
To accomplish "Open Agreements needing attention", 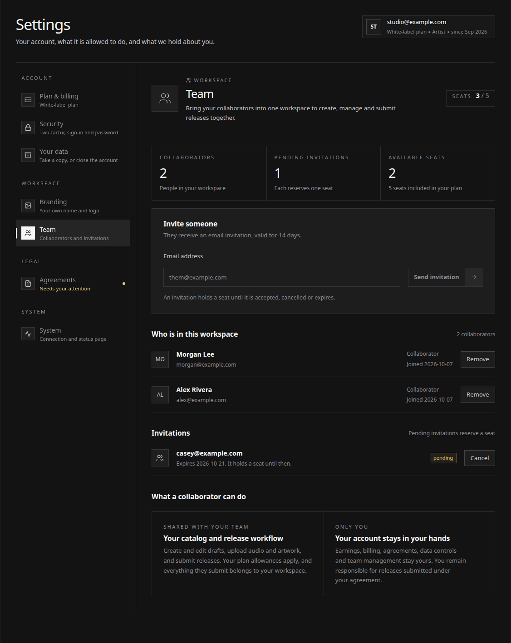I will coord(73,284).
